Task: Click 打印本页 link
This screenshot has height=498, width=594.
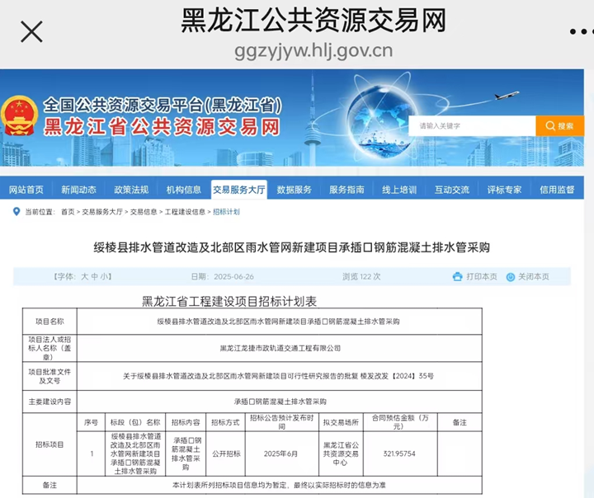Action: [x=482, y=277]
